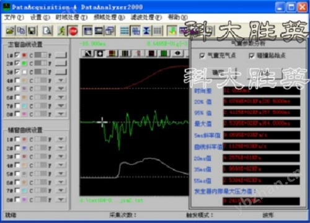Open the 滤波处理 menu

(146, 17)
